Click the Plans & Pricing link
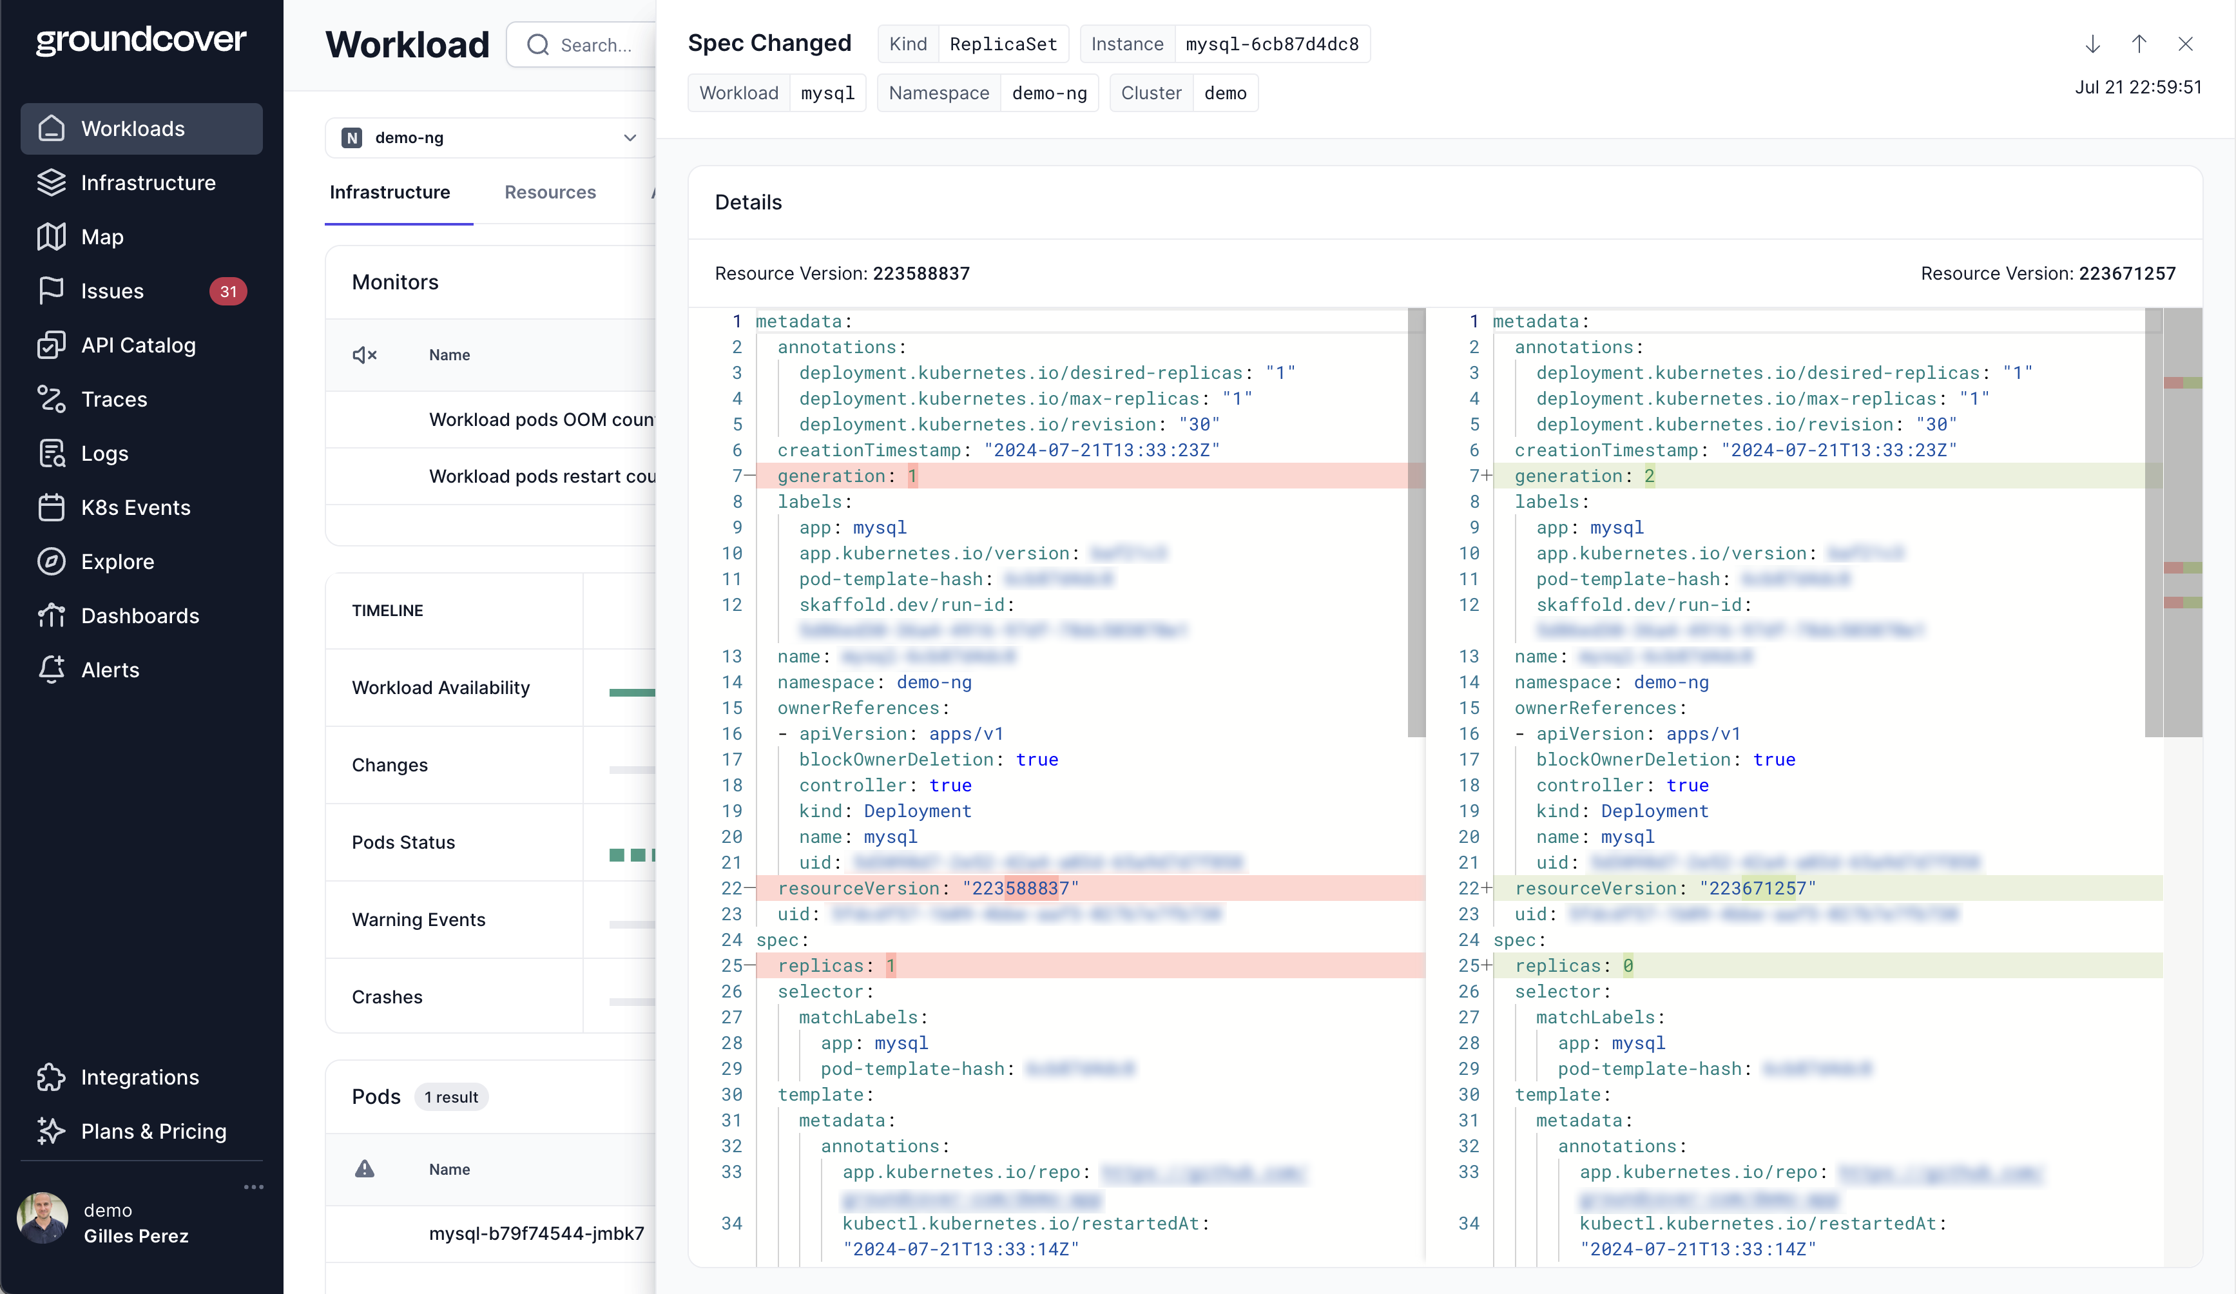This screenshot has height=1294, width=2236. pyautogui.click(x=153, y=1132)
